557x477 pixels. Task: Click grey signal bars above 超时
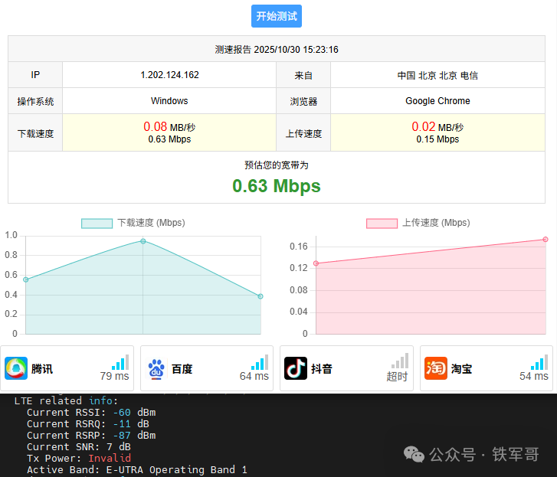(x=399, y=362)
